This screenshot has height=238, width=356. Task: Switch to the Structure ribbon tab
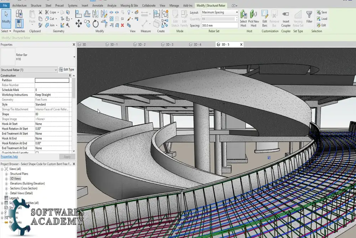36,5
